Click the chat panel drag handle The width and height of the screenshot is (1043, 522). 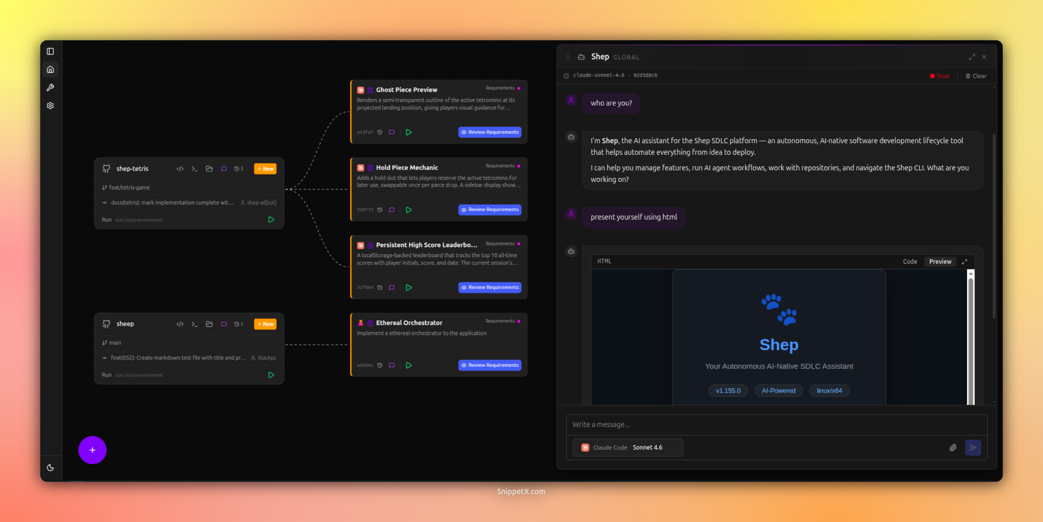pyautogui.click(x=568, y=57)
